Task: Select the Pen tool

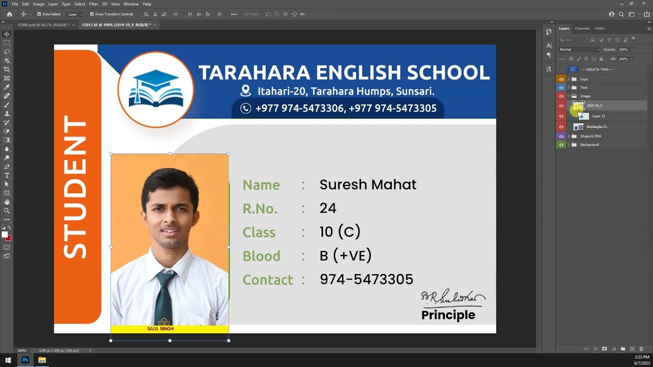Action: [7, 167]
